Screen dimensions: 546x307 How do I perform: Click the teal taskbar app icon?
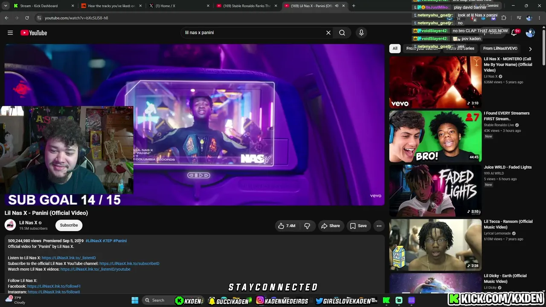point(399,301)
